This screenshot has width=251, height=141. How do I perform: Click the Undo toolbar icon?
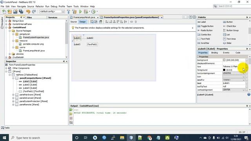pos(28,11)
